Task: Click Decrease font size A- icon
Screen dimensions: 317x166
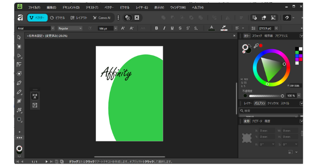Action: tap(132, 28)
